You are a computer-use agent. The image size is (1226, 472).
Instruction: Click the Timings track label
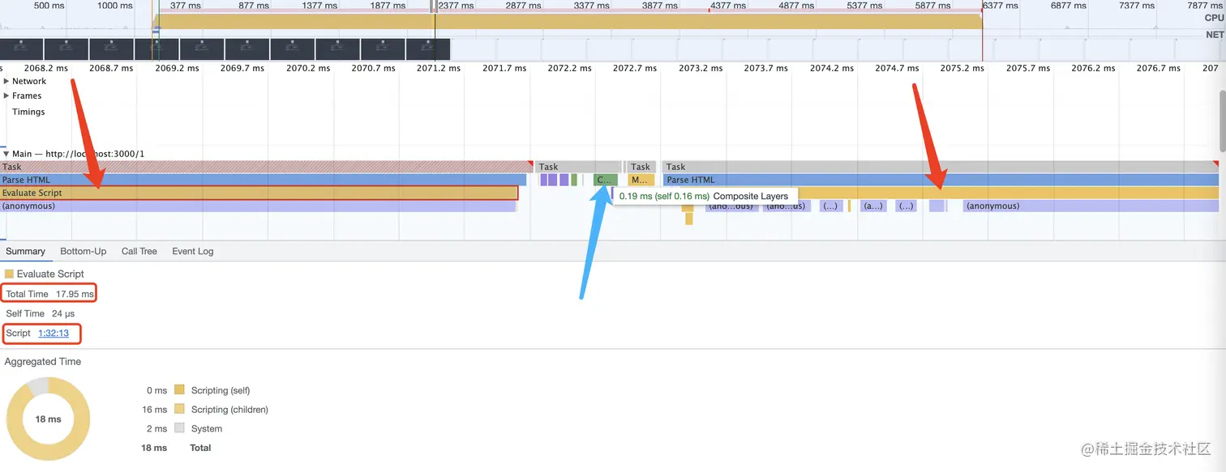[x=28, y=112]
